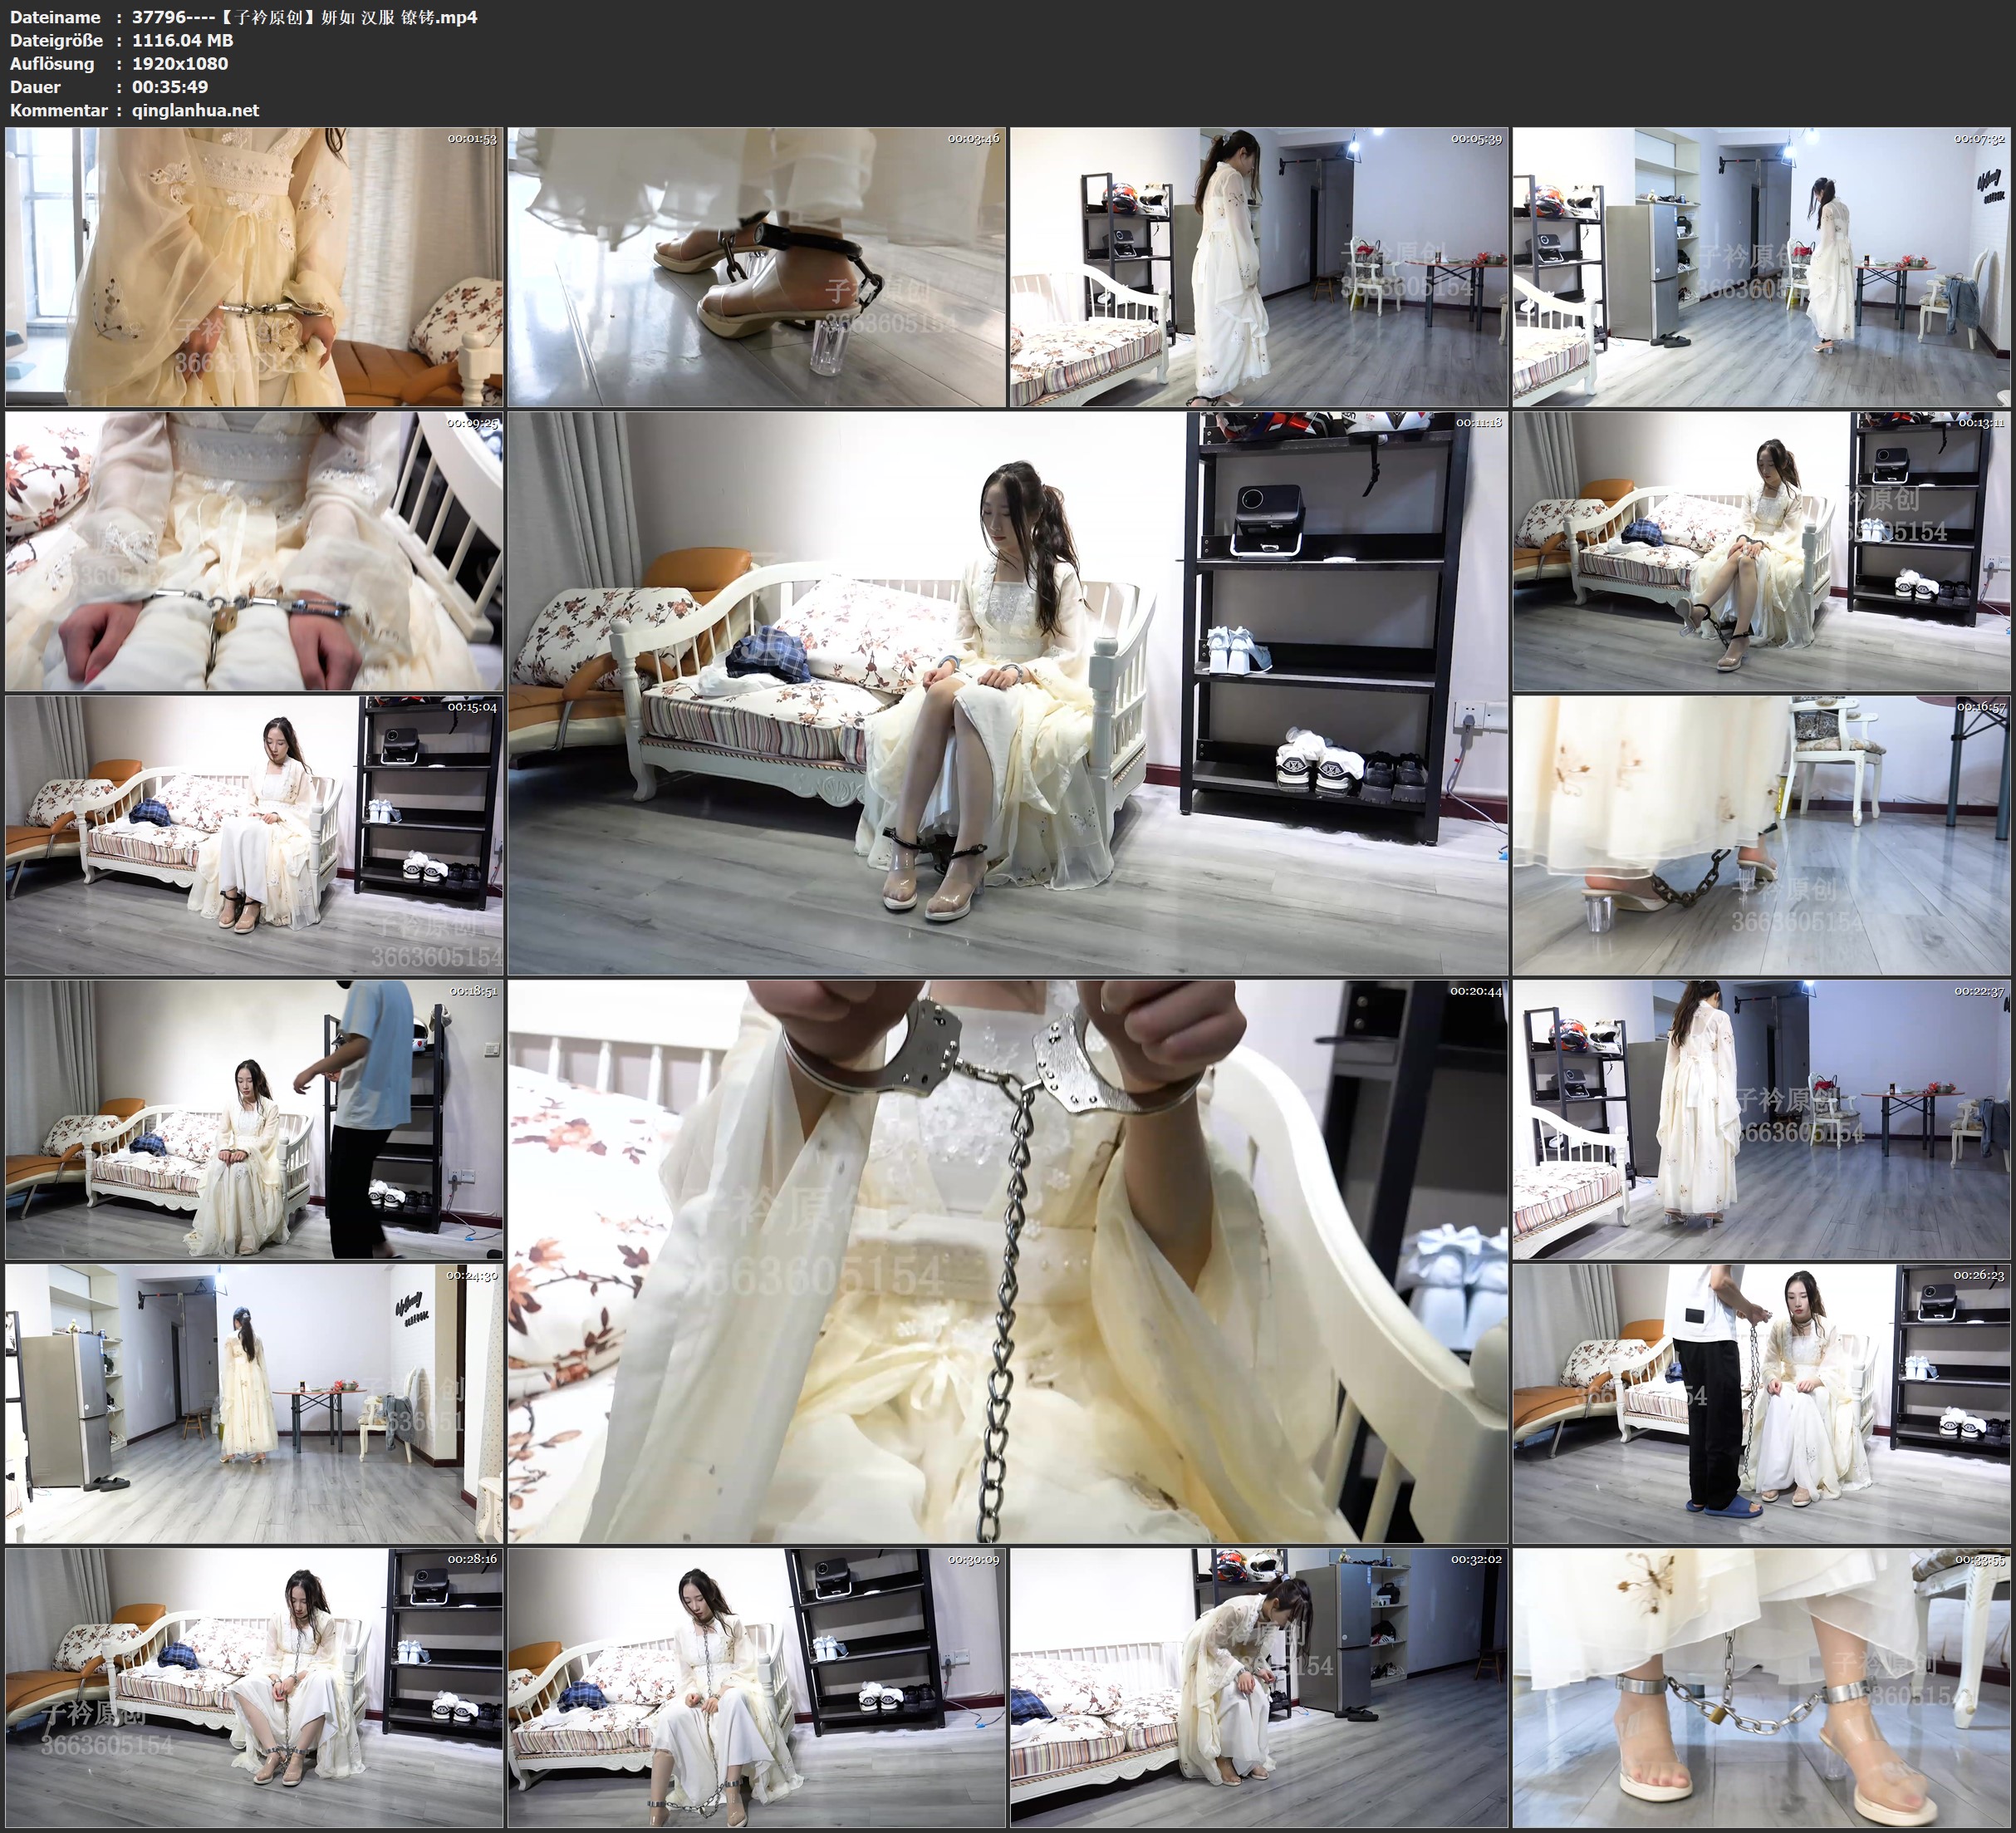This screenshot has height=1833, width=2016.
Task: Click the 00:30:09 frame thumbnail
Action: click(x=756, y=1688)
